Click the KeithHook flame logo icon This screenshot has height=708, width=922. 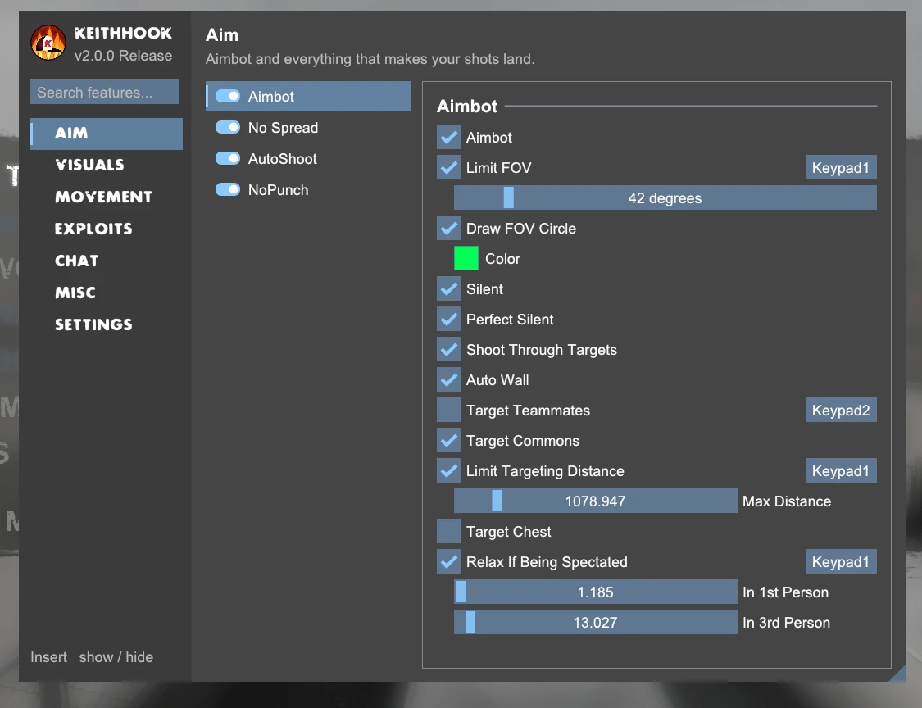[48, 43]
